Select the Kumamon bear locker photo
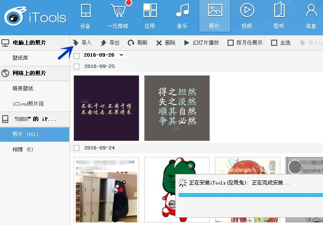Viewport: 323px width, 225px height. (106, 190)
